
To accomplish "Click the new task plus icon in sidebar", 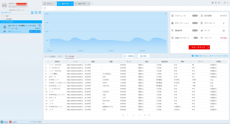I will click(x=36, y=13).
